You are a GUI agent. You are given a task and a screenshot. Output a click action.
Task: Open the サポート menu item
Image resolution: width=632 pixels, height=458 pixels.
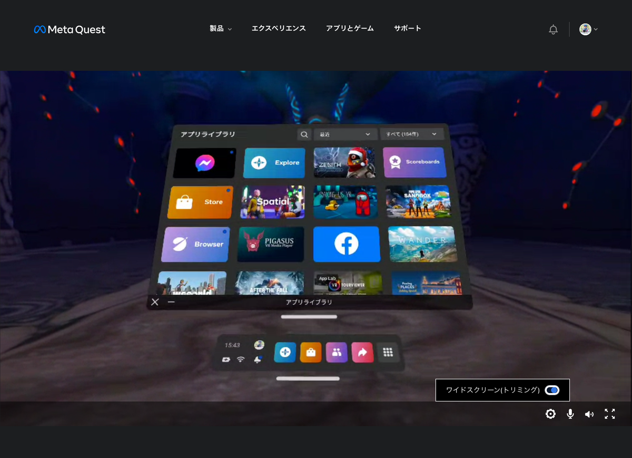408,28
